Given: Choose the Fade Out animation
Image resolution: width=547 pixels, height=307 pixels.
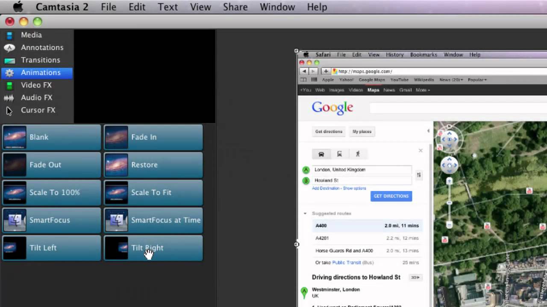Looking at the screenshot, I should [x=52, y=165].
